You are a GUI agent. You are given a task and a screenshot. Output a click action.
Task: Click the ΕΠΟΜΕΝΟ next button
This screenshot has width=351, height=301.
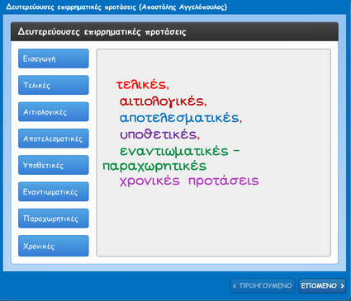pyautogui.click(x=322, y=286)
